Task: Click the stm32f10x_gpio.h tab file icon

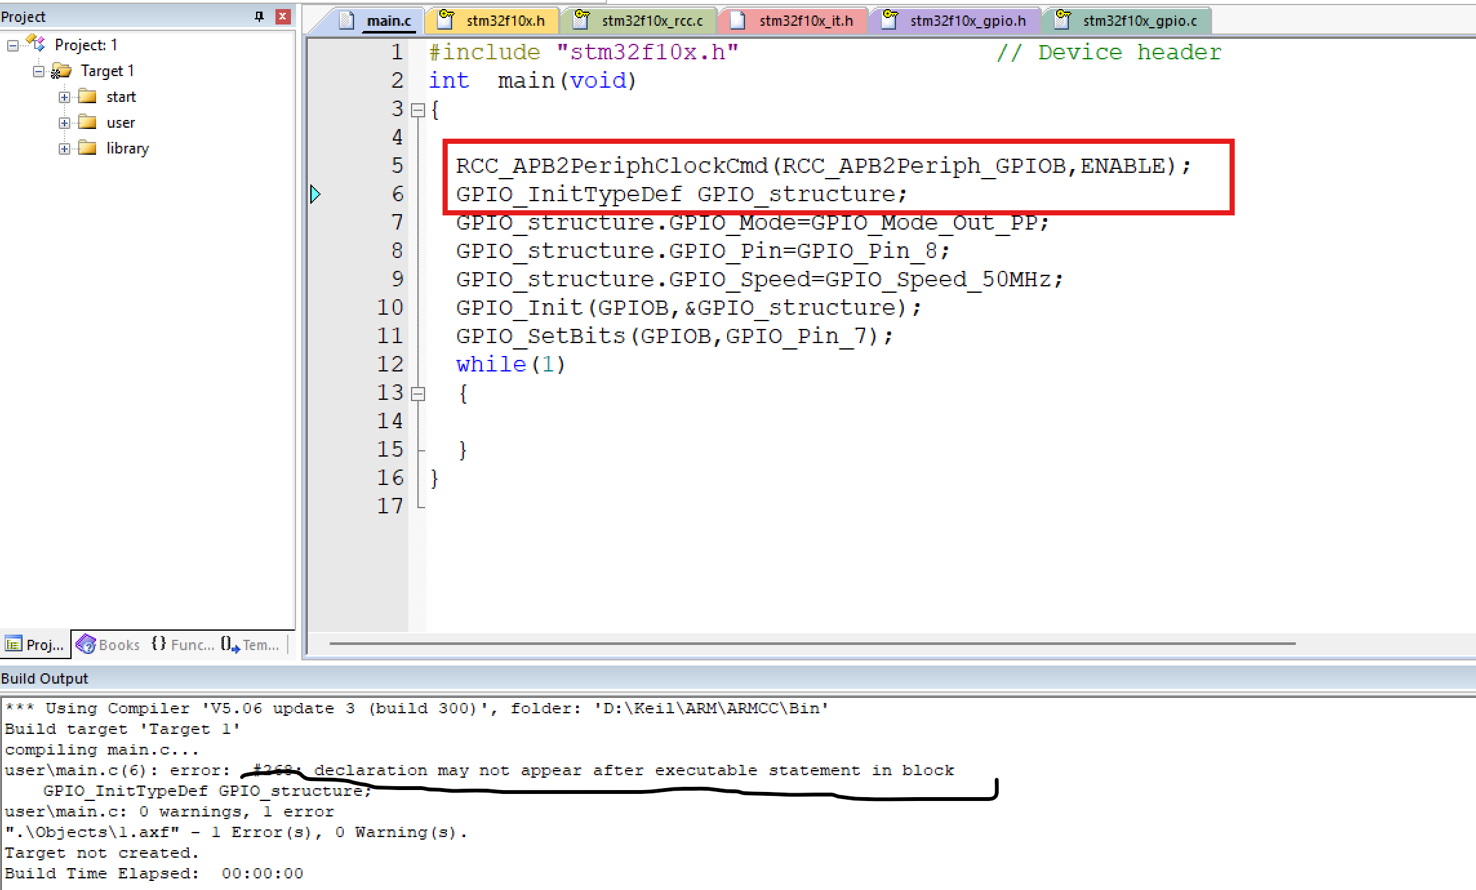Action: coord(890,21)
